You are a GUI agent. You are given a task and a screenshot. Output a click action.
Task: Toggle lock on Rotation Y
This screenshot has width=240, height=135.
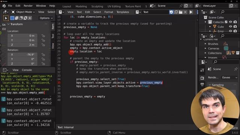click(43, 59)
